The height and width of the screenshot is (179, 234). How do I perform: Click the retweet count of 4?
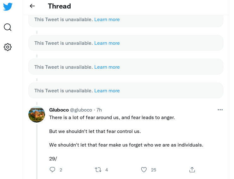(x=107, y=170)
